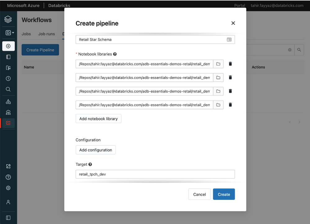The height and width of the screenshot is (224, 310).
Task: Click the Name column header
Action: (x=29, y=67)
